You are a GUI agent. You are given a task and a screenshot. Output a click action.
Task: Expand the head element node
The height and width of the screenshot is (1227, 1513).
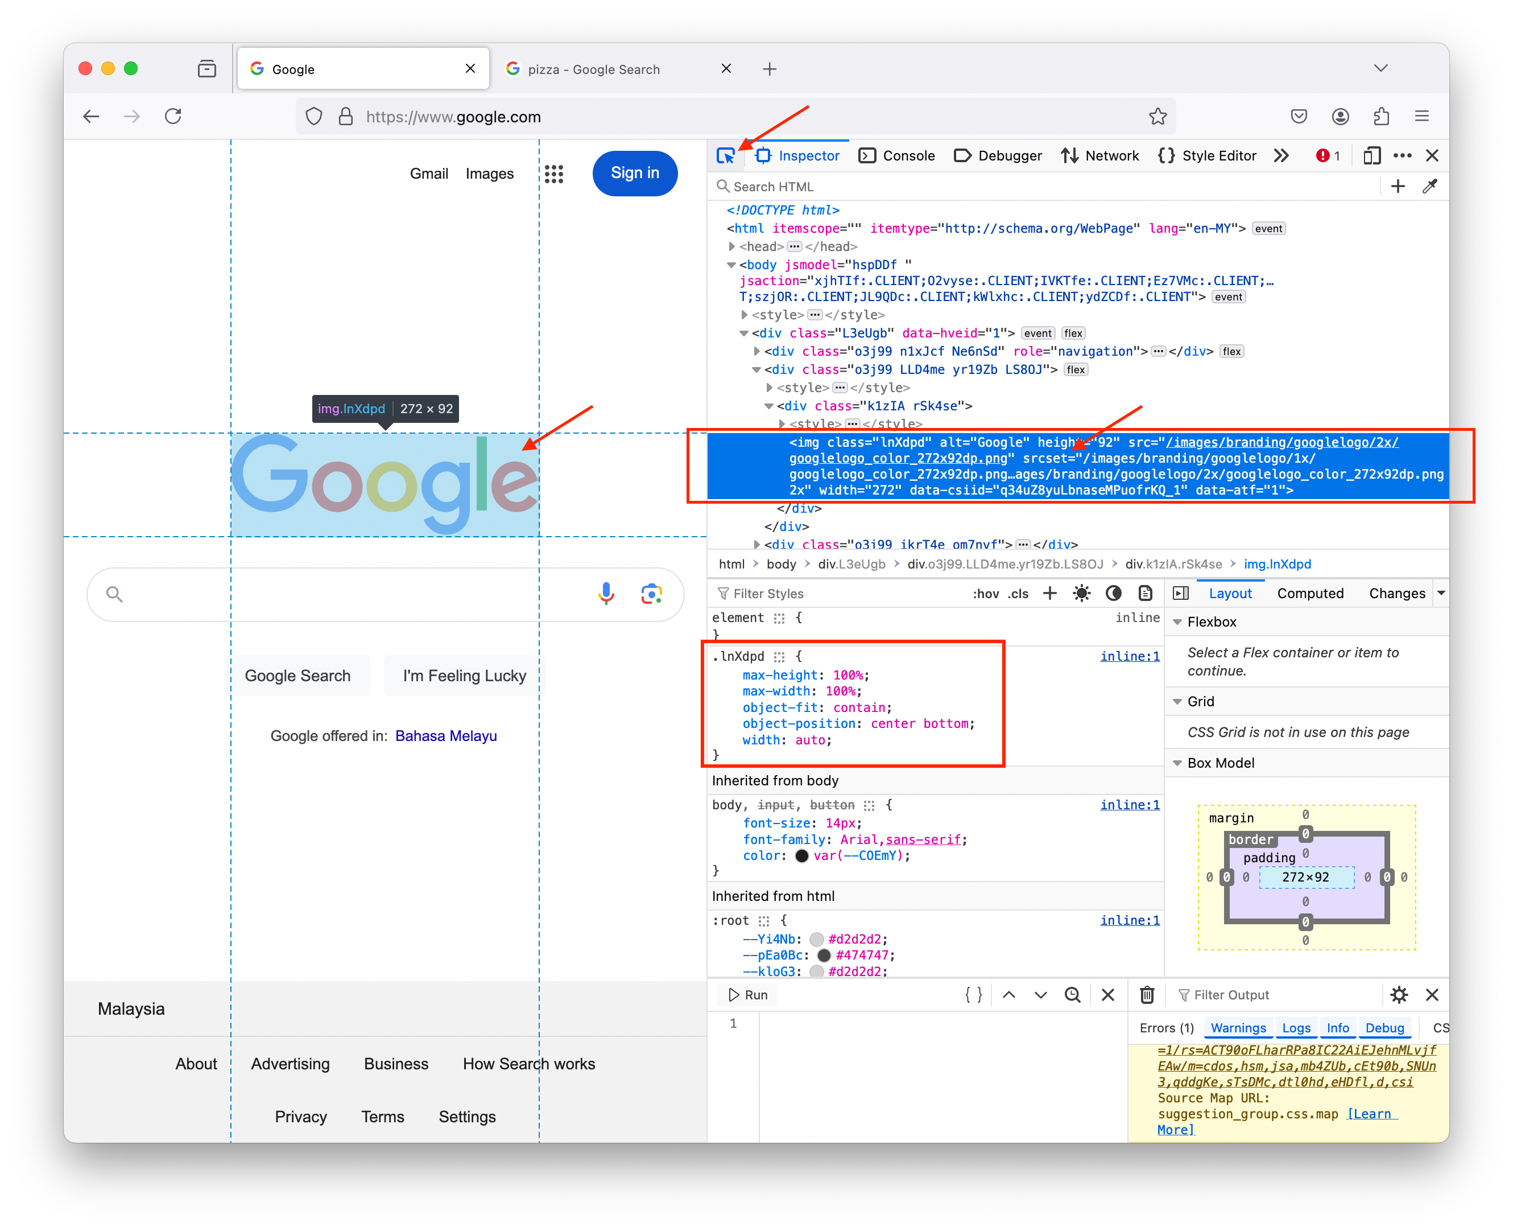(x=731, y=246)
